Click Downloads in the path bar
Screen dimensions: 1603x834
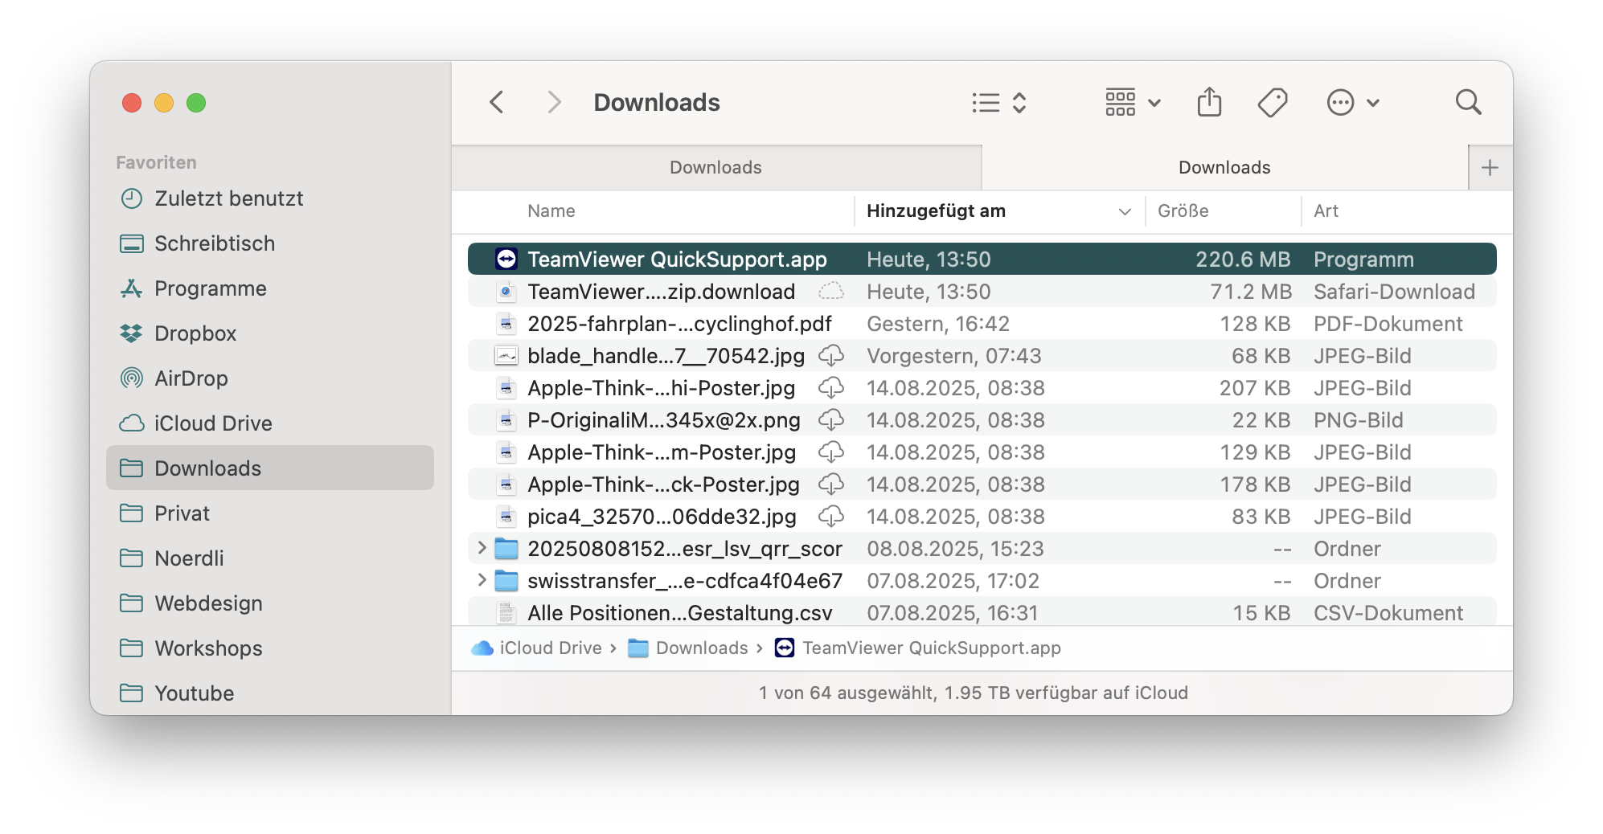[x=688, y=648]
